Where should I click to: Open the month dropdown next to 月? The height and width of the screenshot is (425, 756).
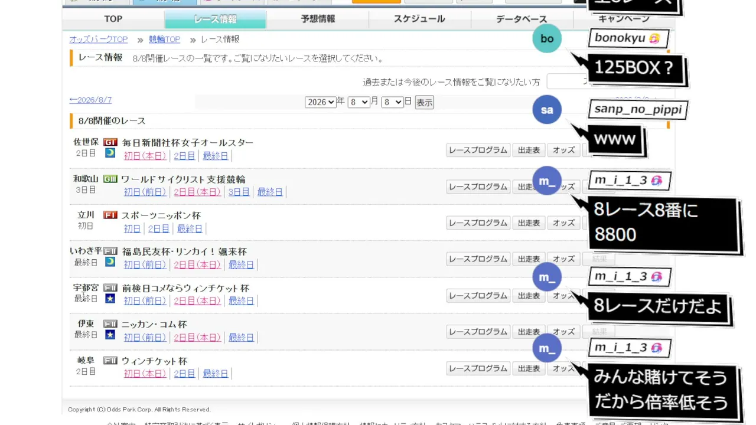click(359, 102)
